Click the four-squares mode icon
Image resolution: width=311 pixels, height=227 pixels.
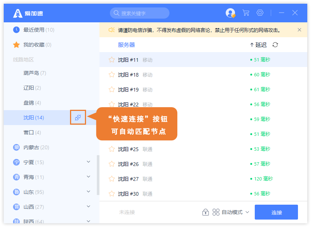(x=216, y=212)
